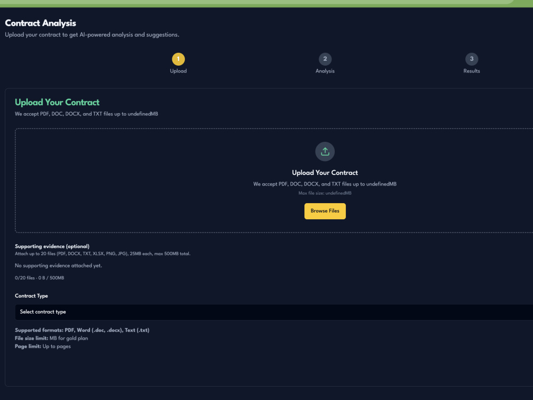The width and height of the screenshot is (533, 400).
Task: Click the Attach up to 20 files instruction text
Action: coord(103,254)
